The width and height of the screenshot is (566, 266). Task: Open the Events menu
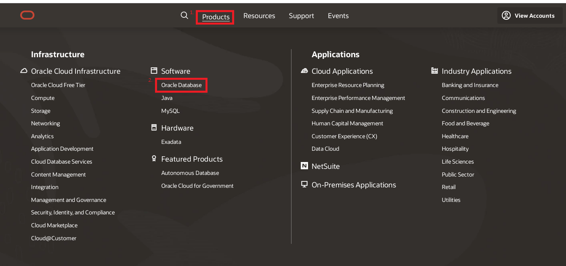click(338, 16)
